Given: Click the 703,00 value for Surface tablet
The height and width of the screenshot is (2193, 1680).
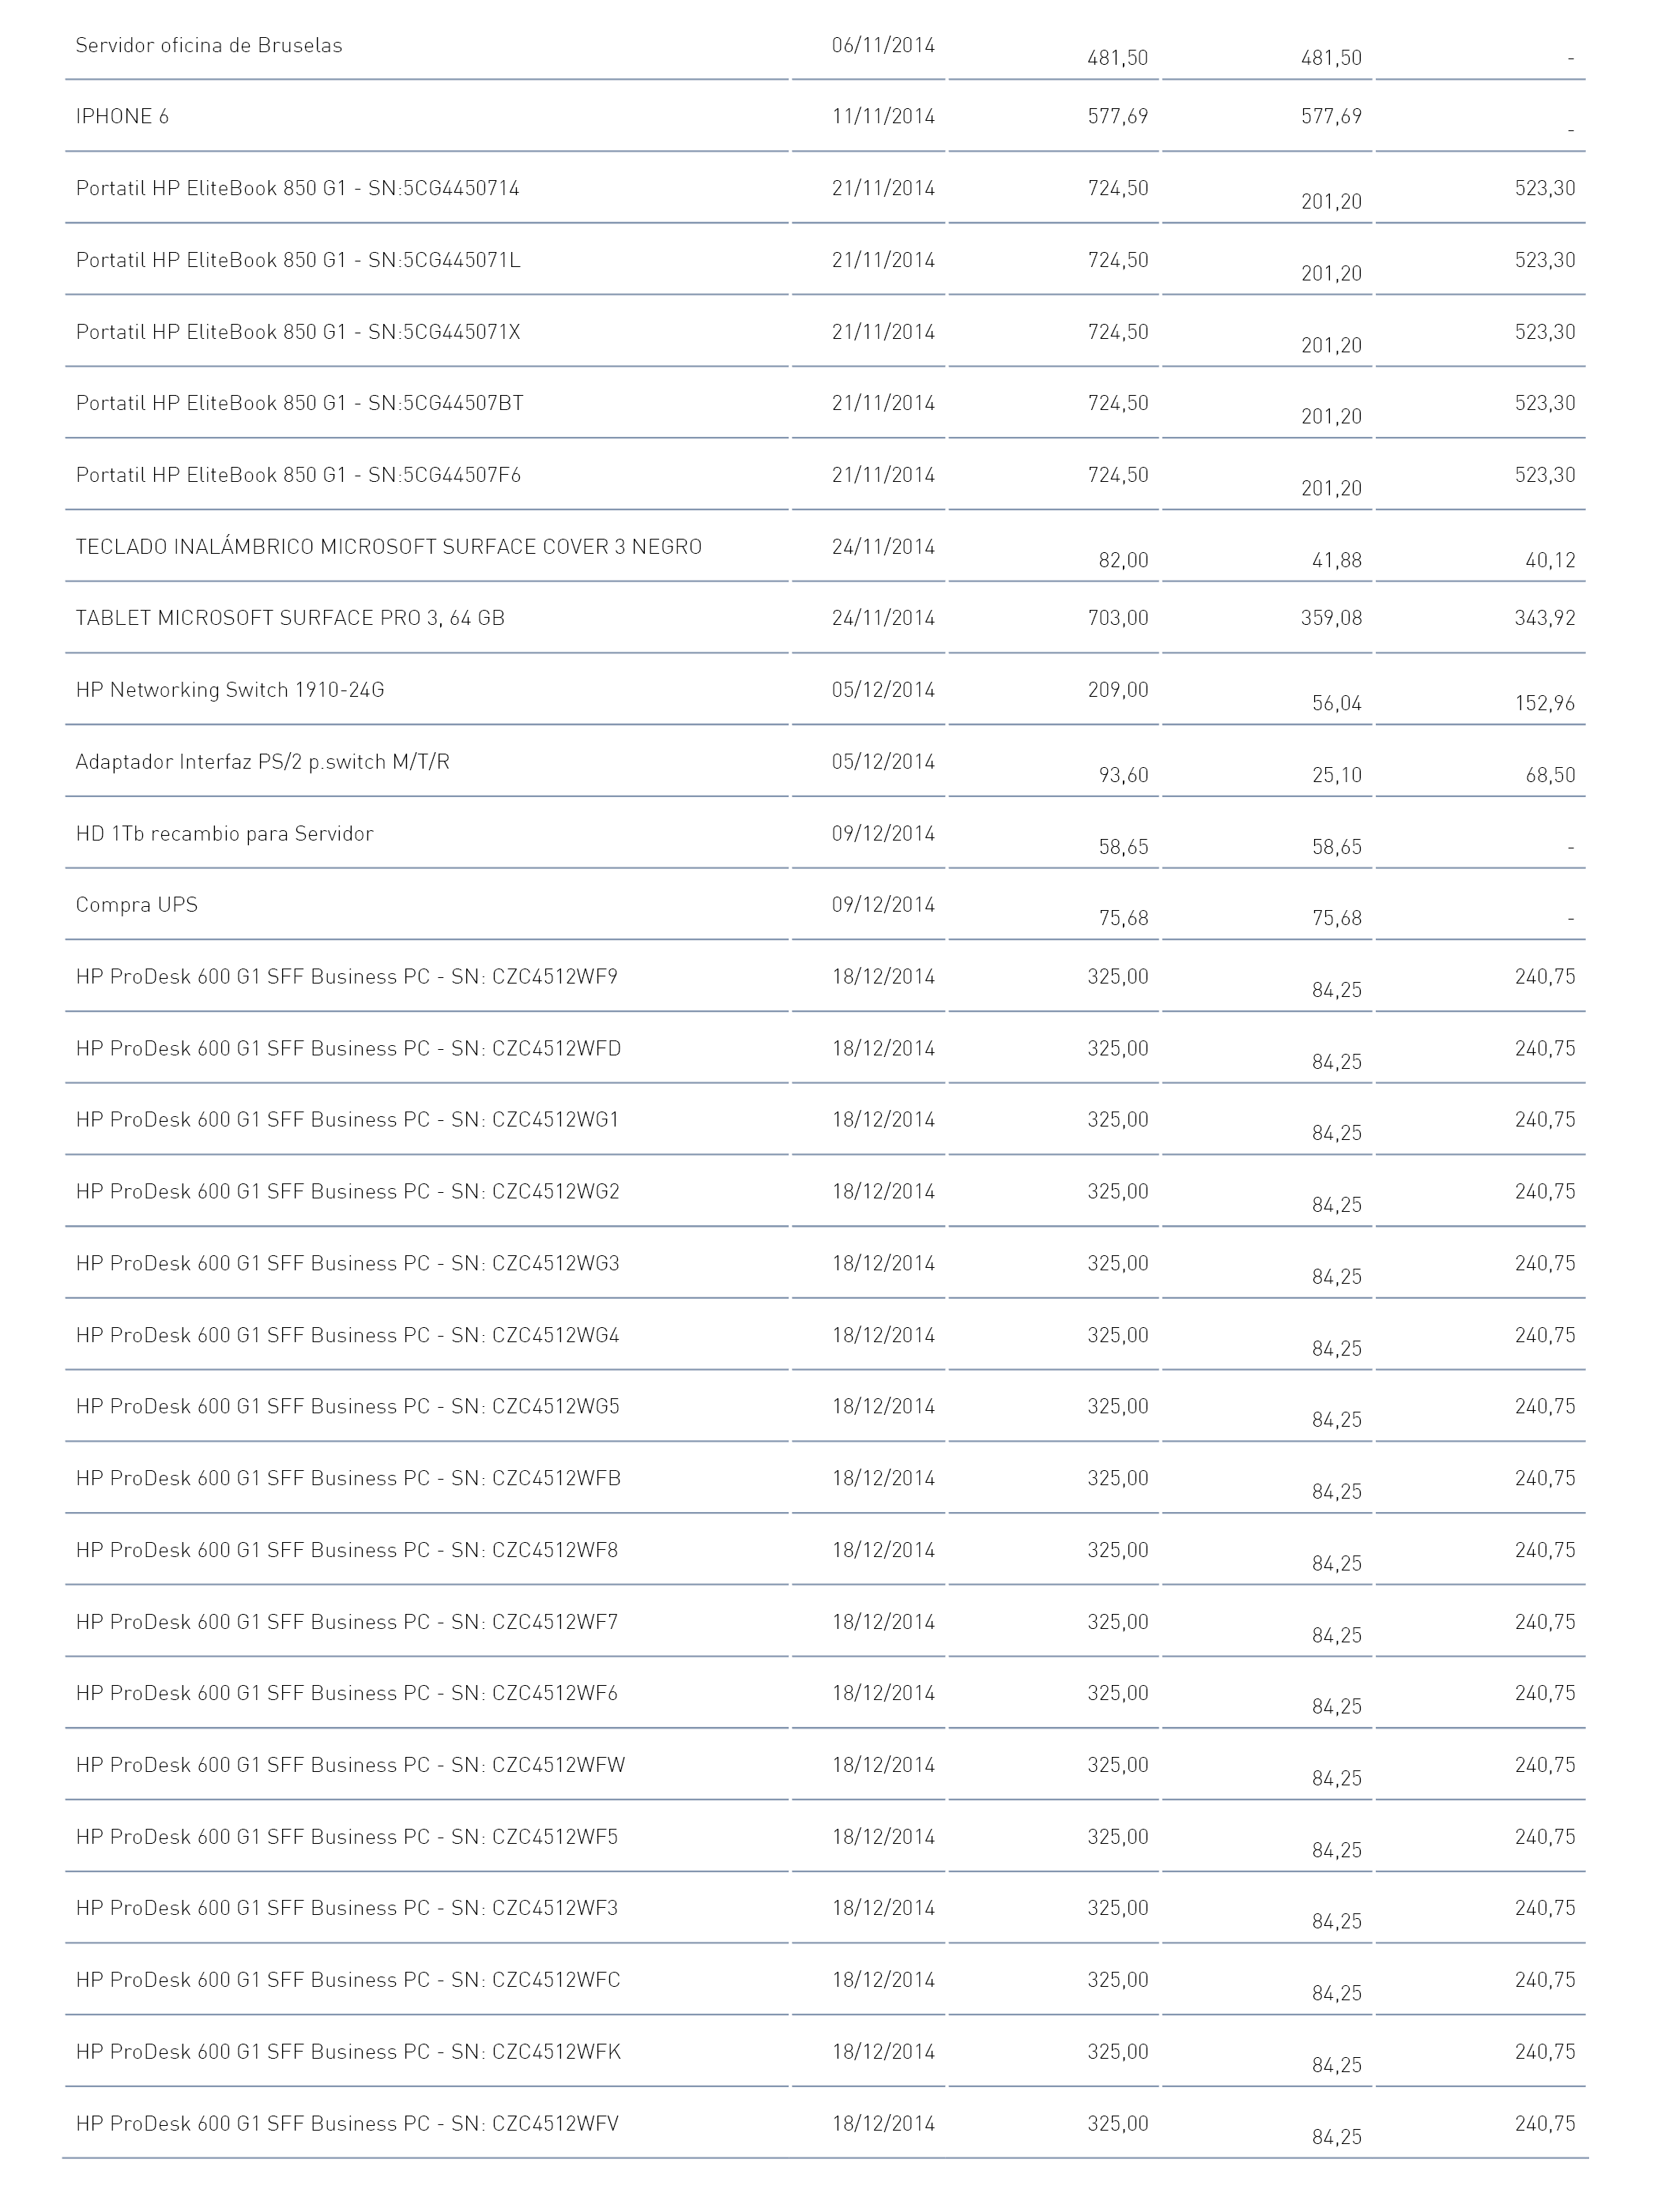Looking at the screenshot, I should 1118,619.
